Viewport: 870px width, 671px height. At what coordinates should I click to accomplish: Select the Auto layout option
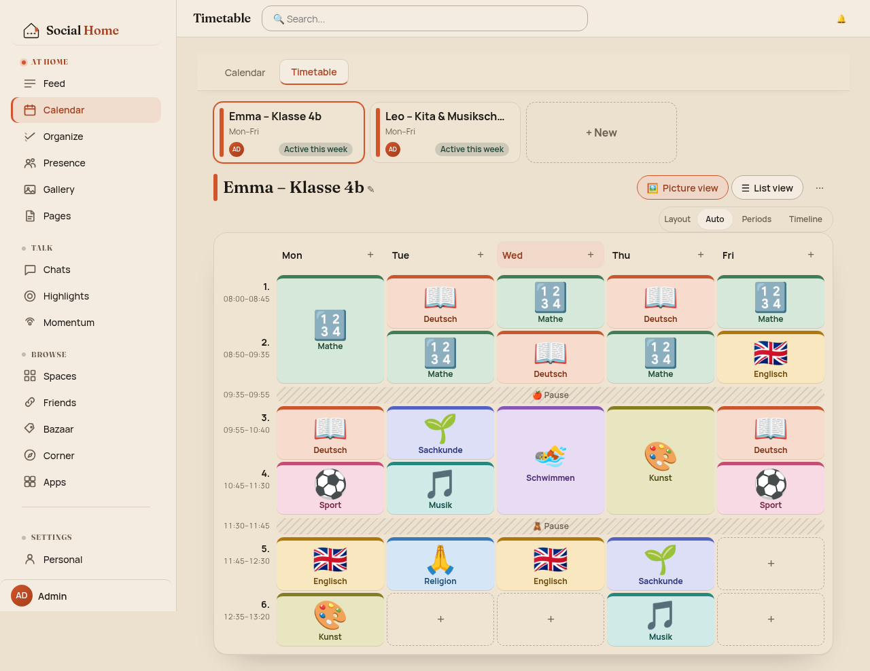tap(715, 219)
